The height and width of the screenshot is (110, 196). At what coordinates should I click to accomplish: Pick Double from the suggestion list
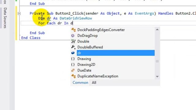click(83, 42)
